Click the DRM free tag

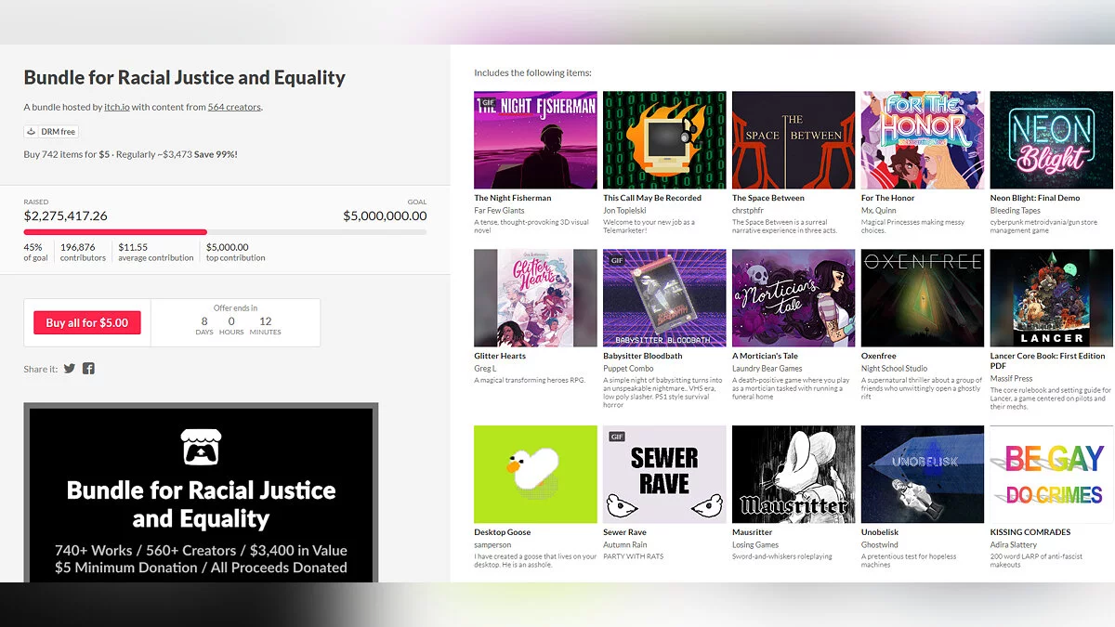coord(51,132)
